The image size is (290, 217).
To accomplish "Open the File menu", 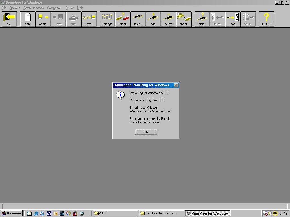I will click(x=4, y=8).
